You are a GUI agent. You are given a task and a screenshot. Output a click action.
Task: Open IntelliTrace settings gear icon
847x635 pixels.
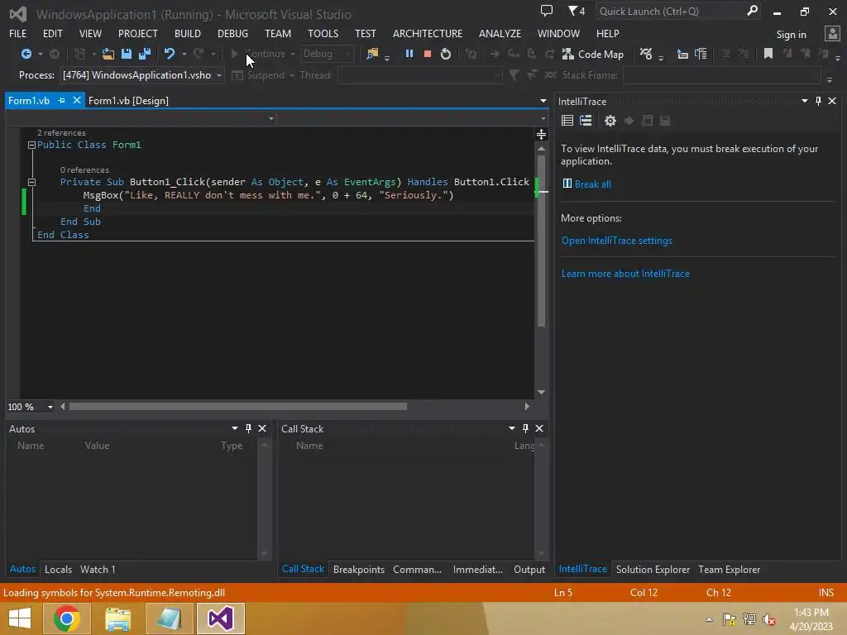pyautogui.click(x=610, y=121)
